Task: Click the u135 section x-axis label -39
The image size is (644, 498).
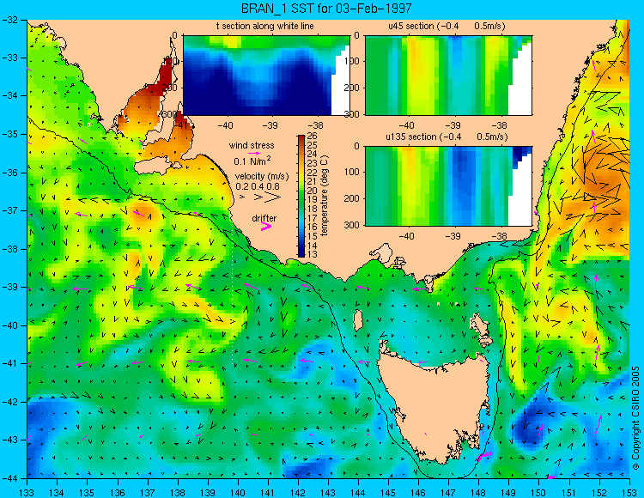Action: pos(453,236)
